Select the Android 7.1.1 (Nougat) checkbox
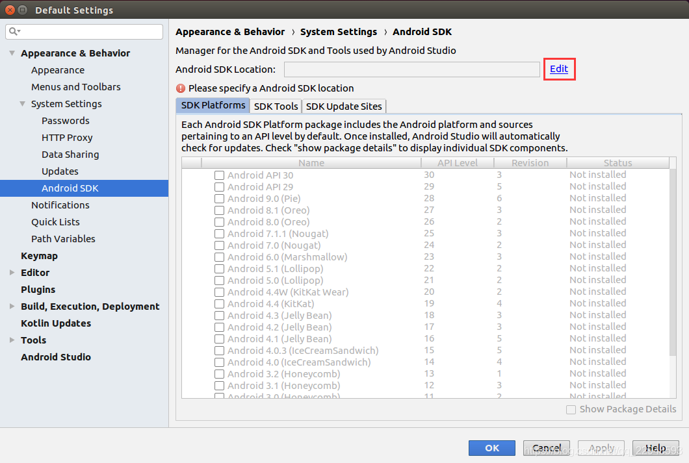Screen dimensions: 689x463 click(x=219, y=234)
